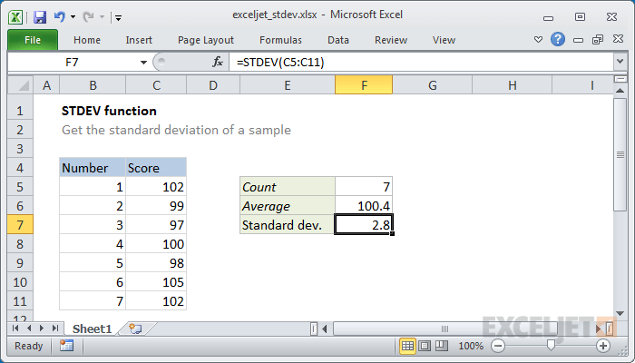Switch to the Page Layout ribbon tab

click(x=206, y=40)
